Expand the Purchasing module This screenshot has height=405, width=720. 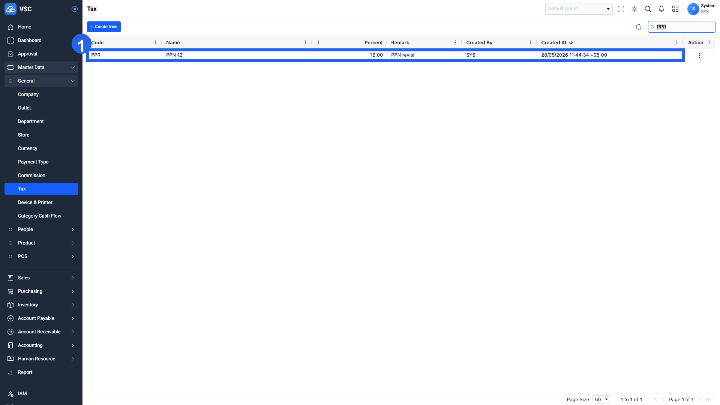[41, 291]
